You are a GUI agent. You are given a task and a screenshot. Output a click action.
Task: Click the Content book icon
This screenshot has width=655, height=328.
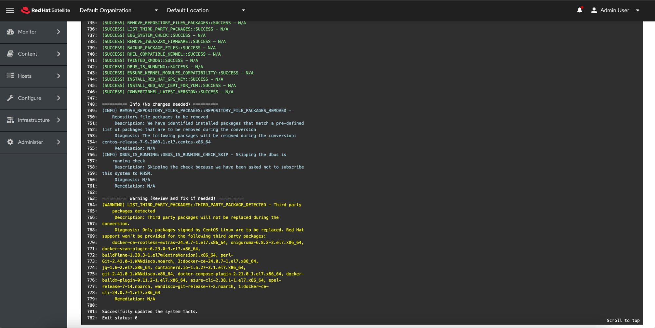[10, 54]
